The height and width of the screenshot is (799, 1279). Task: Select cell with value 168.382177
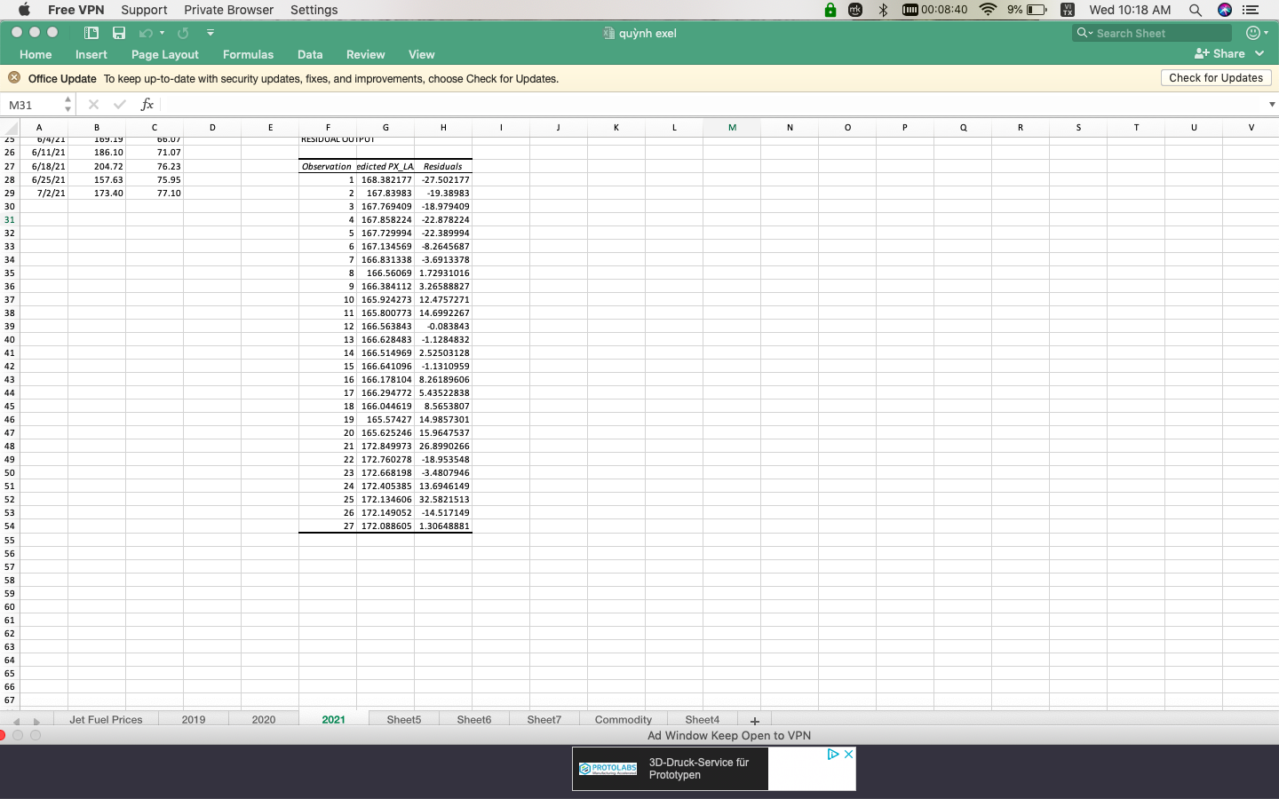(x=385, y=179)
